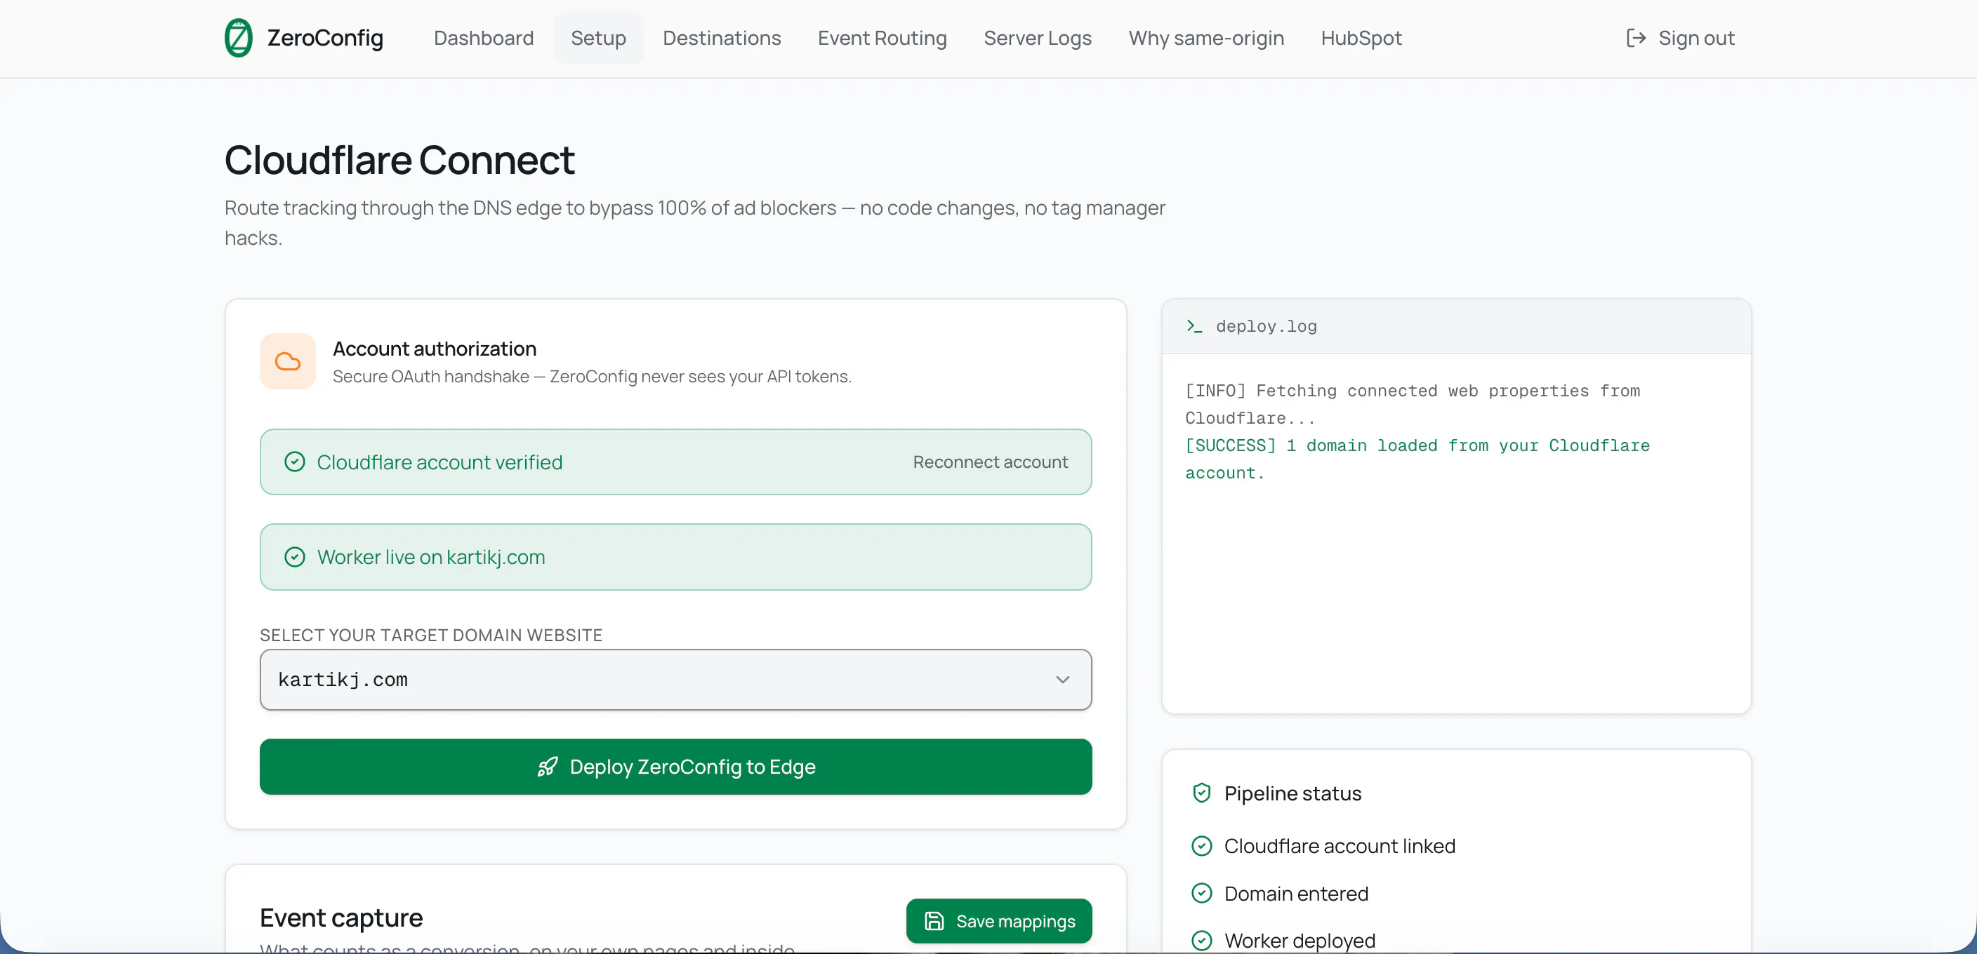Open the Destinations tab
The height and width of the screenshot is (954, 1977).
(722, 38)
